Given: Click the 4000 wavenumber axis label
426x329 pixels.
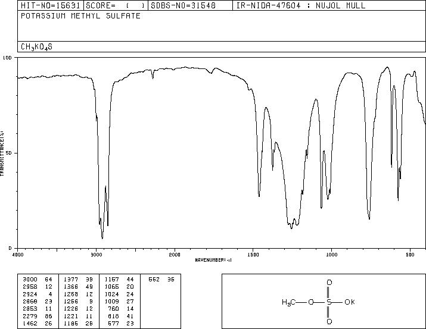Looking at the screenshot, I should point(18,255).
